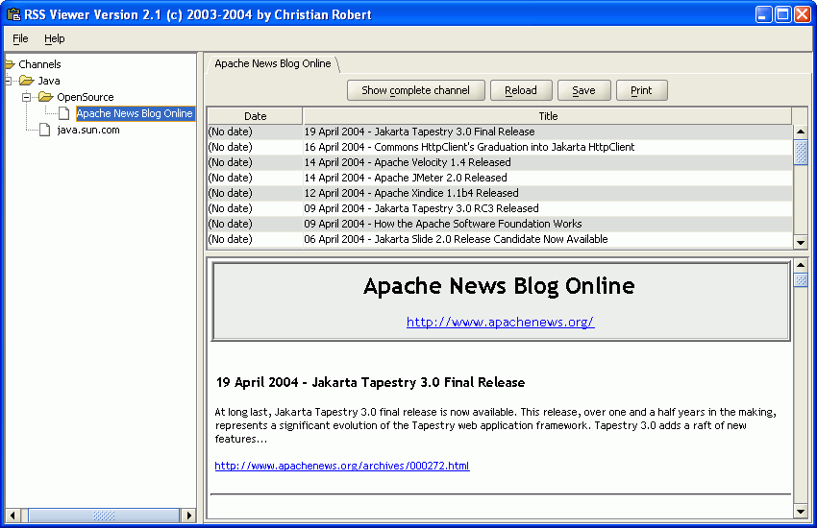
Task: Select the Channels tree item
Action: [39, 64]
